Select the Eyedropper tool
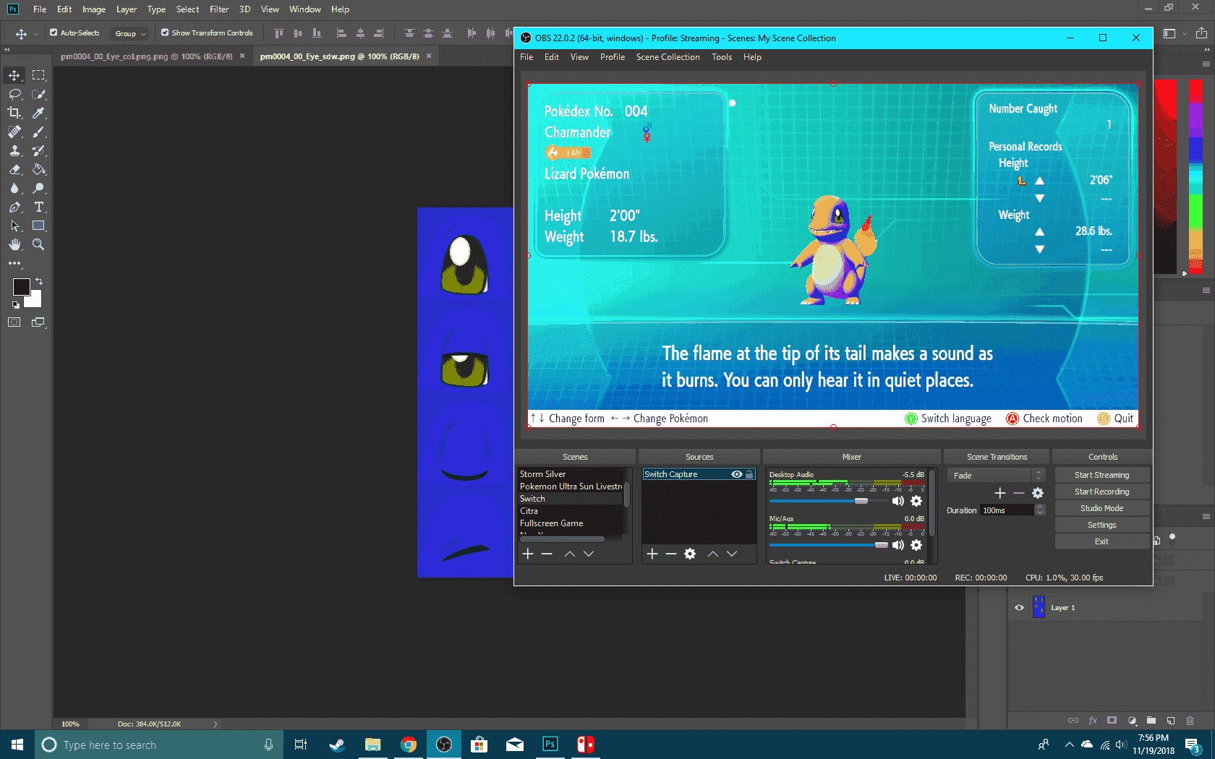 click(x=38, y=113)
